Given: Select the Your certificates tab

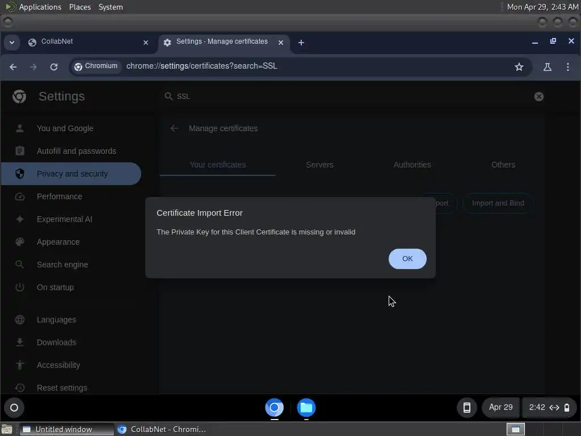Looking at the screenshot, I should coord(217,165).
